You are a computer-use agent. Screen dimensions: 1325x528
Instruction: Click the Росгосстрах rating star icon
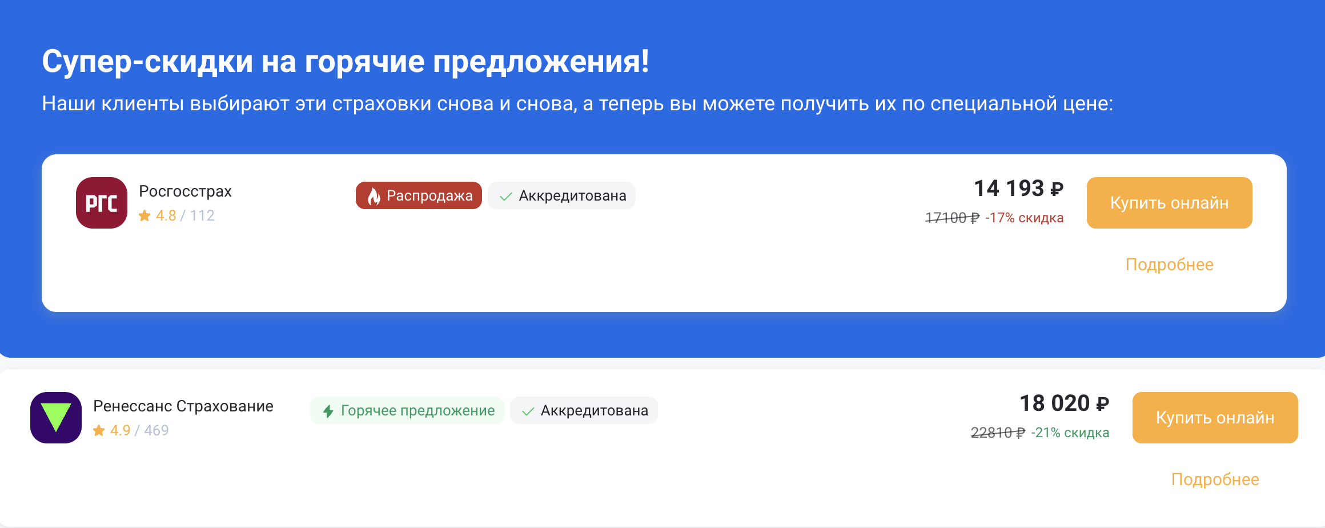coord(144,215)
